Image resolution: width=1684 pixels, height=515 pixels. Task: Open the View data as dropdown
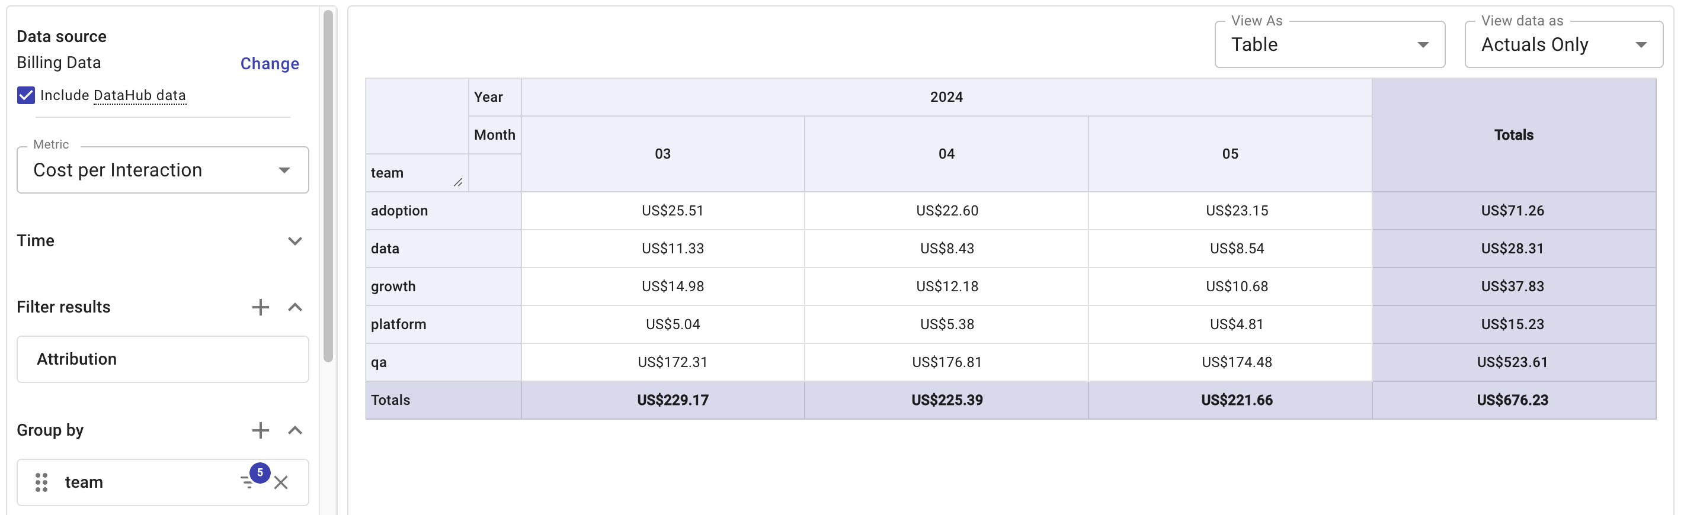click(x=1563, y=44)
